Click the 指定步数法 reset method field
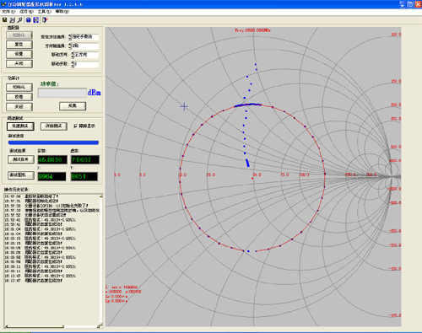 click(85, 37)
